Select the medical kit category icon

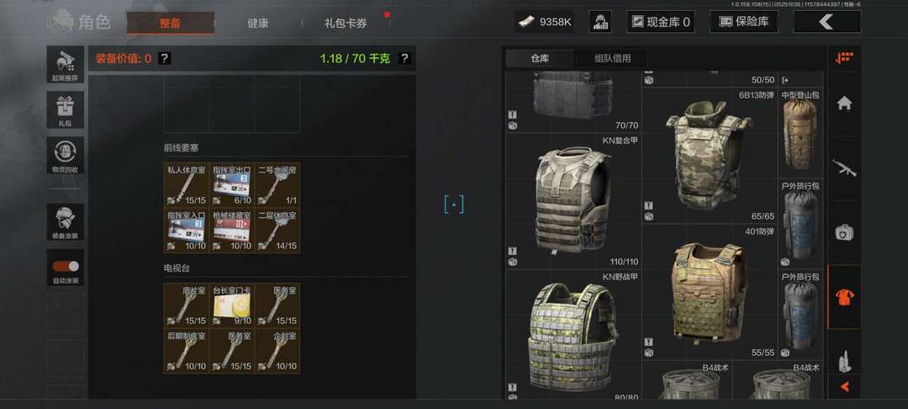click(x=844, y=233)
